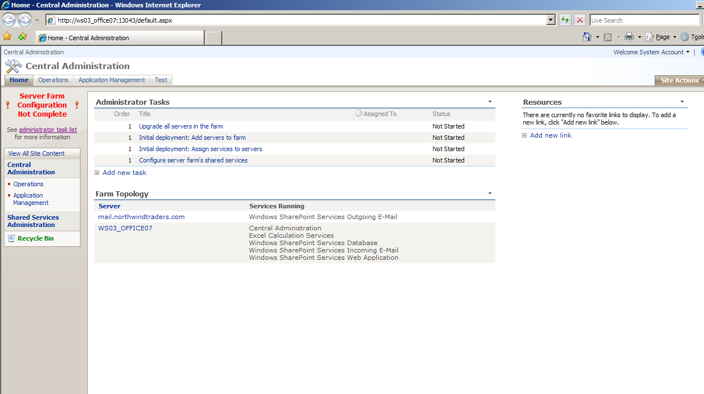704x394 pixels.
Task: Click the plus icon beside Add new link
Action: coord(524,135)
